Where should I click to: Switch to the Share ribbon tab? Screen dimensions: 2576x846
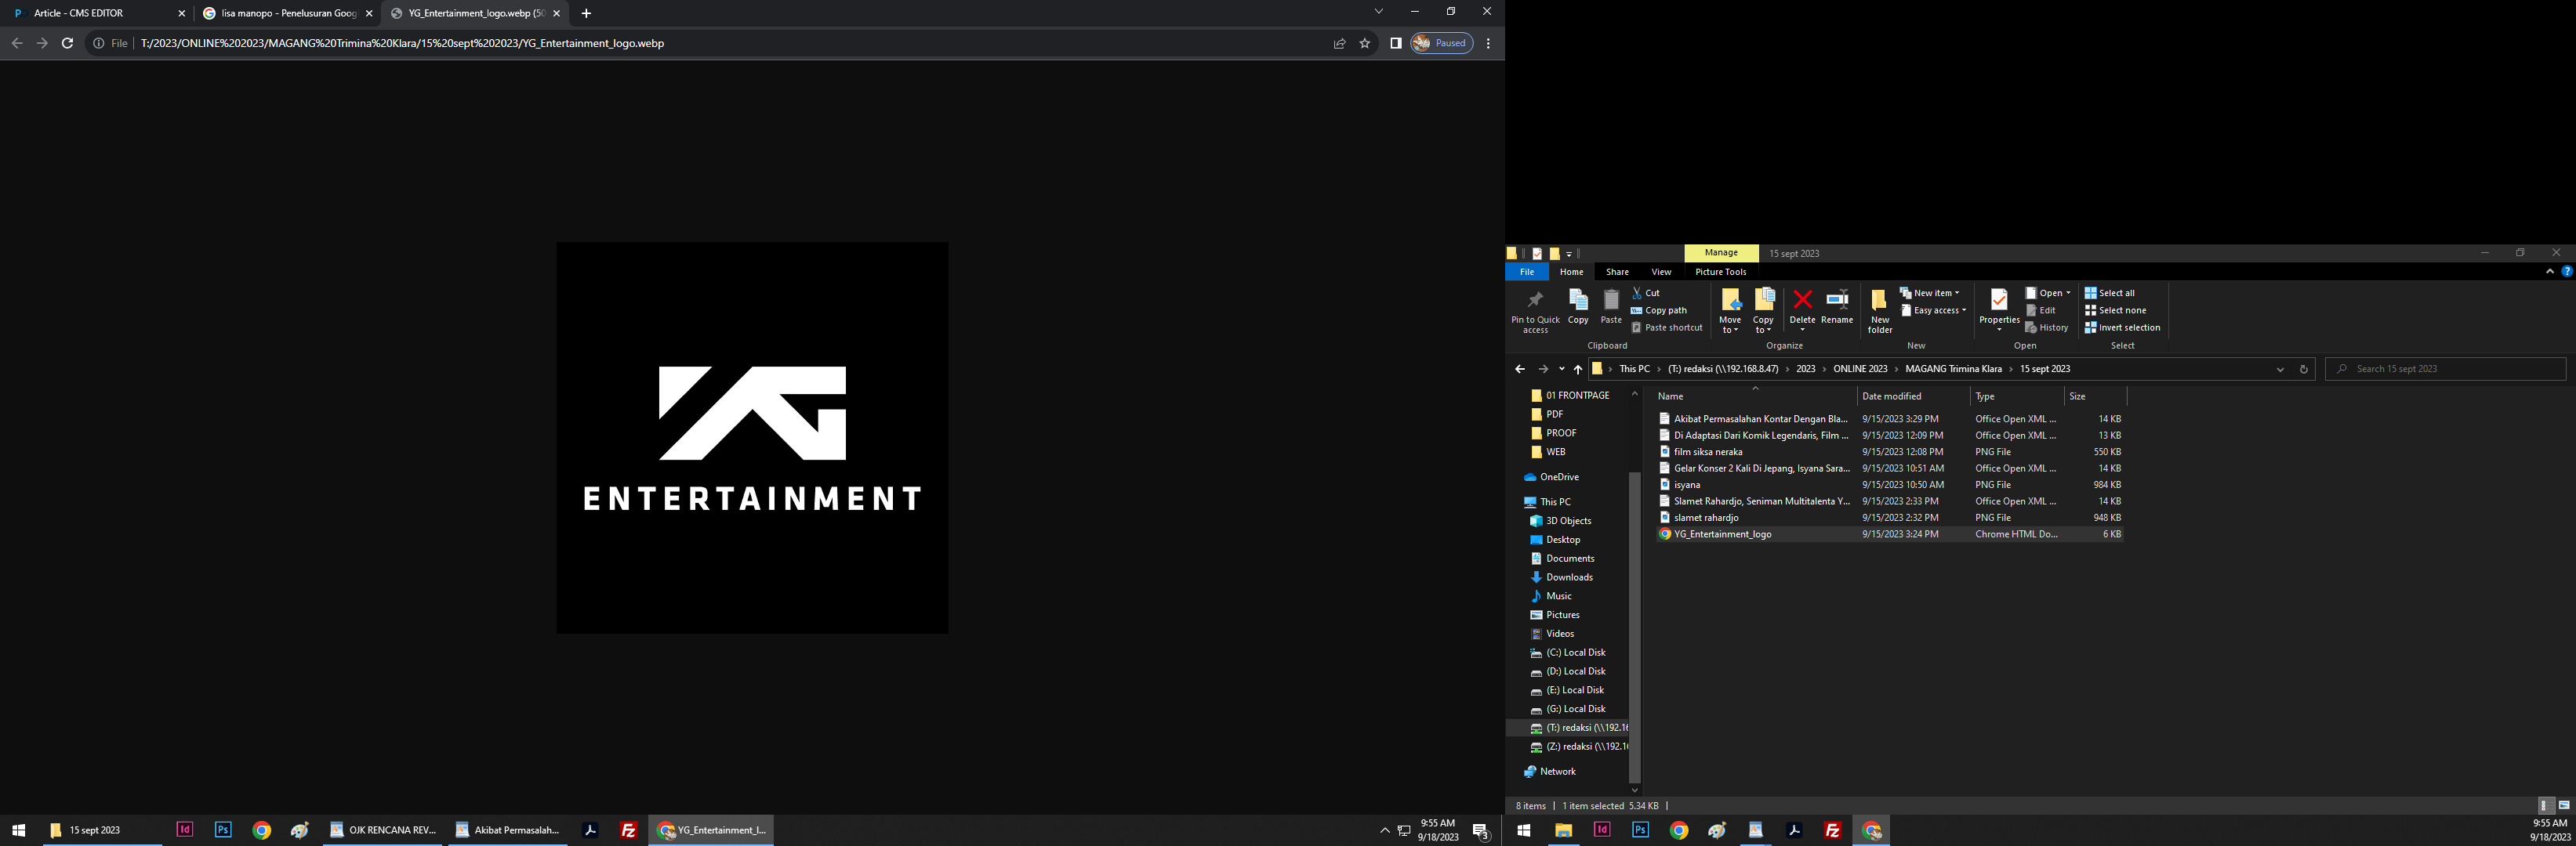pos(1617,272)
